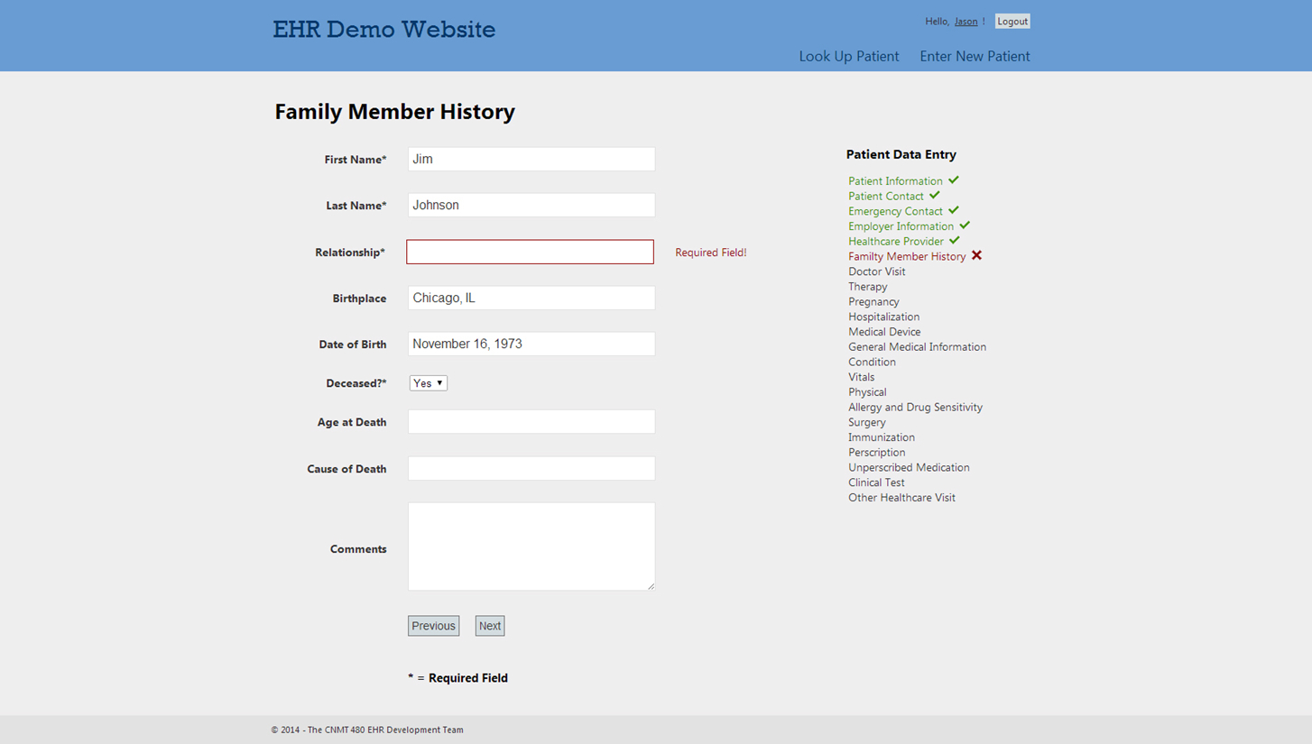Click the red X next to Family Member History
The width and height of the screenshot is (1312, 744).
[976, 256]
